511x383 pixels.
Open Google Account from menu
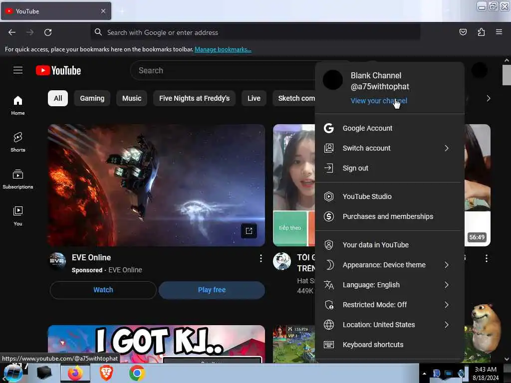(389, 128)
